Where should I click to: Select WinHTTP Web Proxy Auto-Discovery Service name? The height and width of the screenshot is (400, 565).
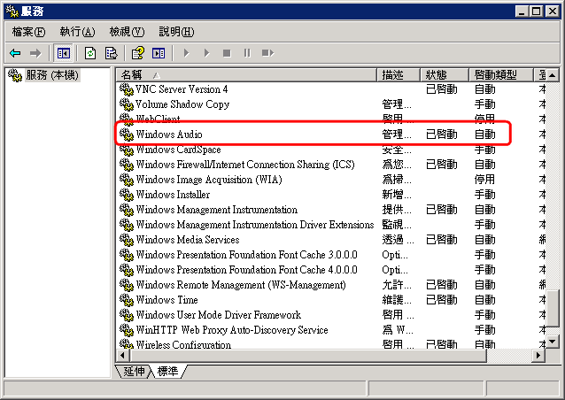click(232, 330)
